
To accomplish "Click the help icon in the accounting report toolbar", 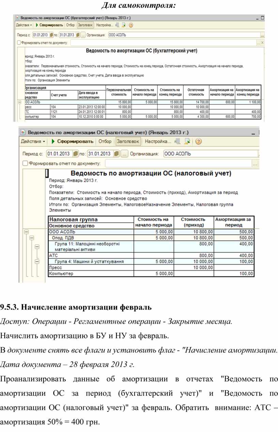I will click(x=131, y=25).
